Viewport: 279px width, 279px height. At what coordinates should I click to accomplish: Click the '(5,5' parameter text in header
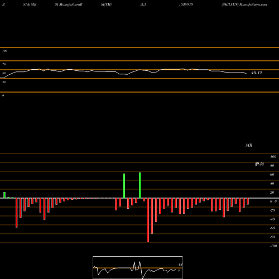143,4
